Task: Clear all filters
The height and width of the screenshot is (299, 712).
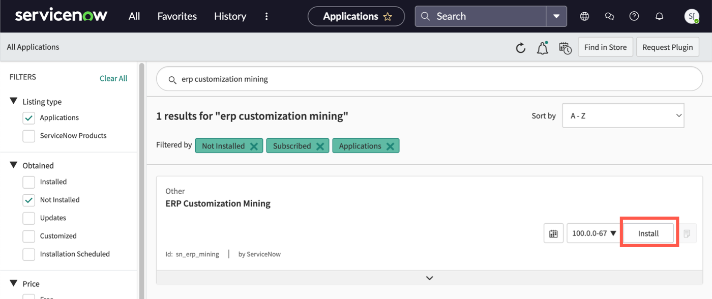Action: [113, 78]
